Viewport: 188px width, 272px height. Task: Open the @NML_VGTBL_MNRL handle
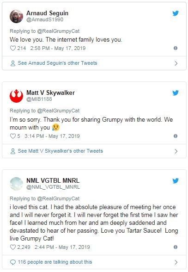[x=53, y=187]
